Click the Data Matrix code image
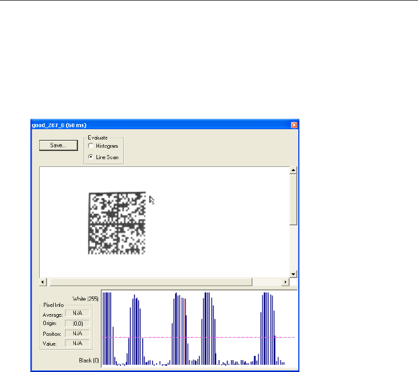 (x=117, y=223)
